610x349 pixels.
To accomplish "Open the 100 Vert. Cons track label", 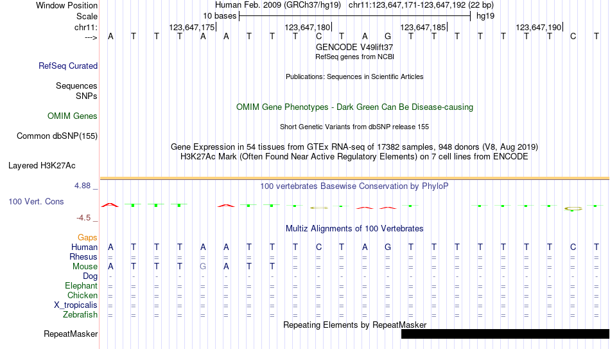I will click(36, 201).
